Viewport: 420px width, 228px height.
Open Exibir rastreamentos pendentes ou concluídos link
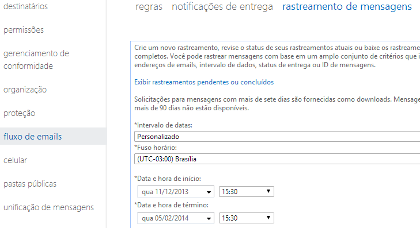(204, 82)
